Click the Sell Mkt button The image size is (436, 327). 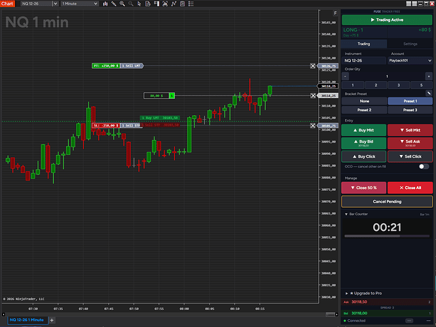(x=410, y=130)
